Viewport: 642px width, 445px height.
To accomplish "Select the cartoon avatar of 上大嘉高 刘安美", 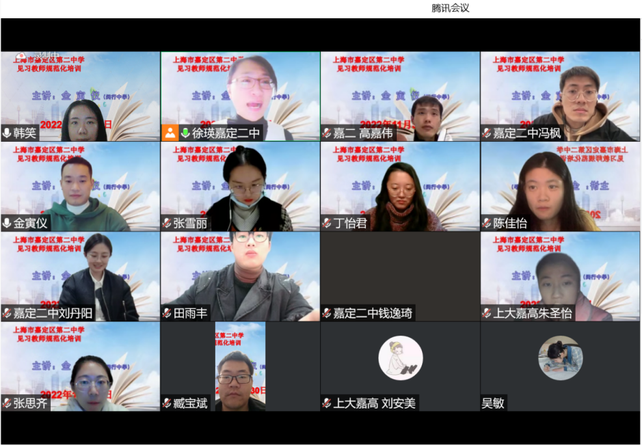I will click(x=400, y=358).
